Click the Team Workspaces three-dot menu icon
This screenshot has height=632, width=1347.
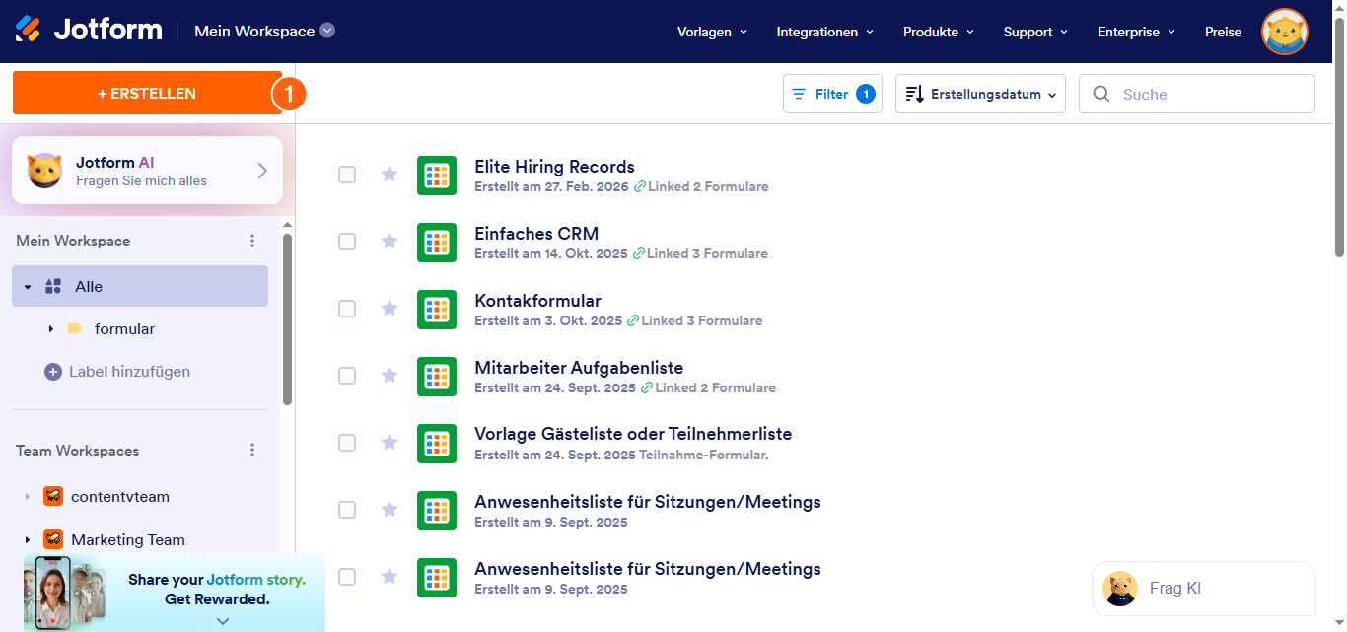(252, 450)
